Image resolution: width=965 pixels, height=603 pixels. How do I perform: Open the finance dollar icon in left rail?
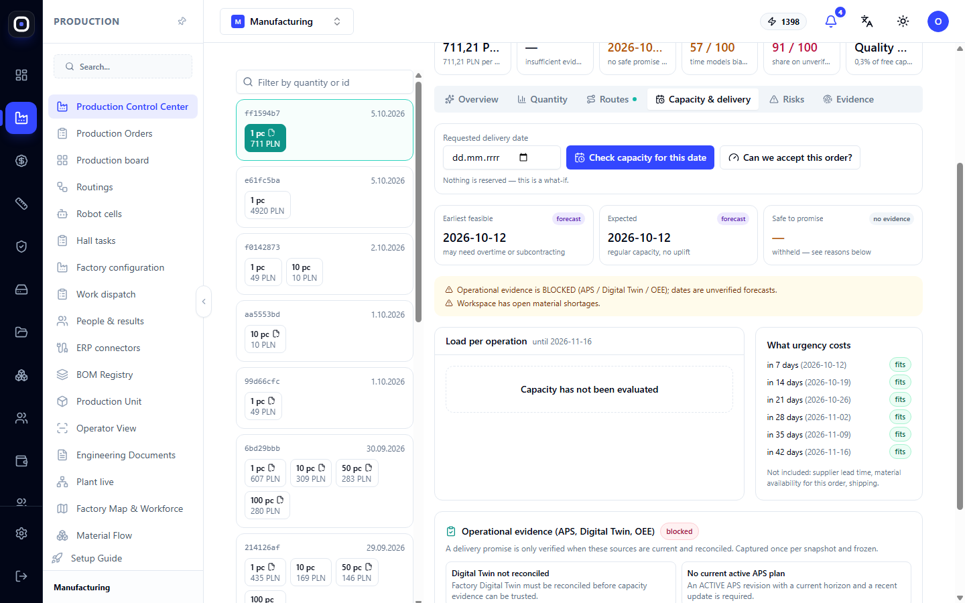21,161
